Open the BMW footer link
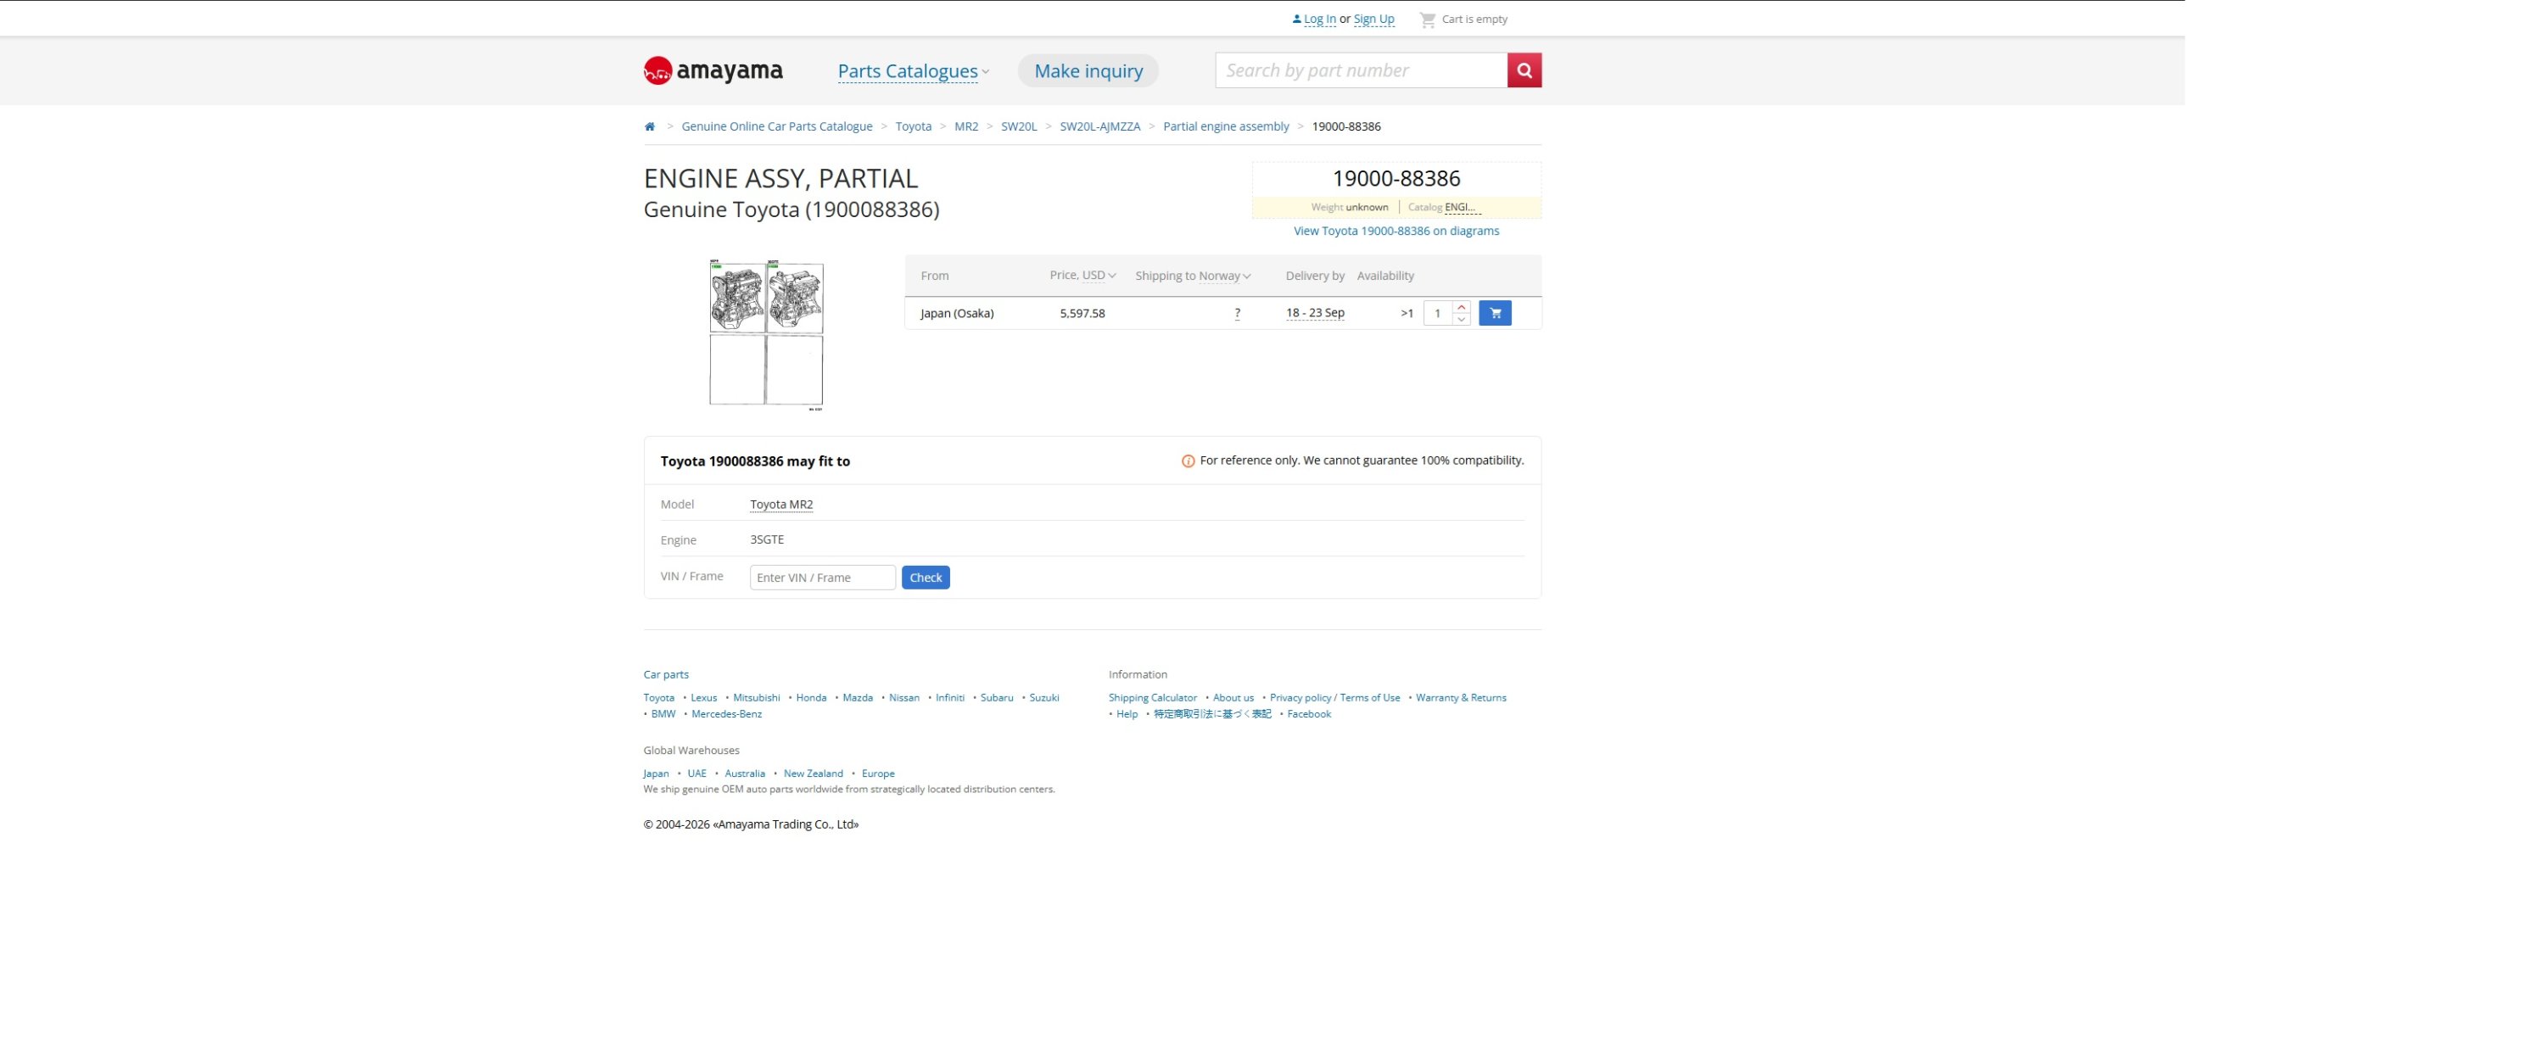Screen dimensions: 2545x1061 point(663,714)
